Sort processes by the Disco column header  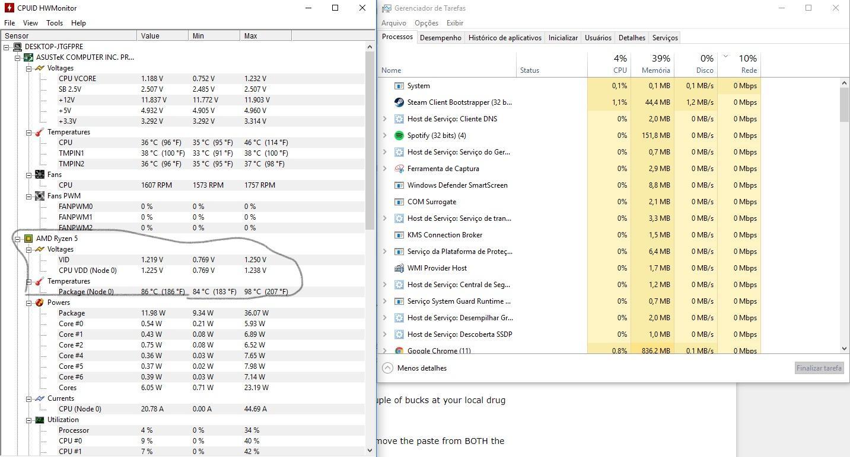coord(696,65)
